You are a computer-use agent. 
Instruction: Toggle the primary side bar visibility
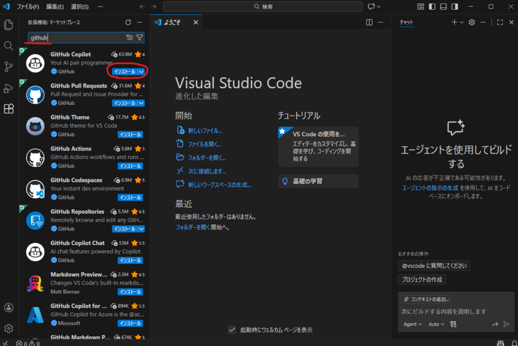click(x=432, y=7)
